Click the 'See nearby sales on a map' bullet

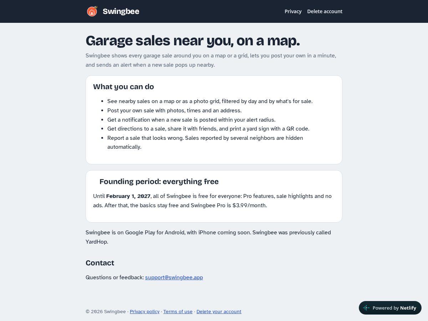[x=210, y=101]
